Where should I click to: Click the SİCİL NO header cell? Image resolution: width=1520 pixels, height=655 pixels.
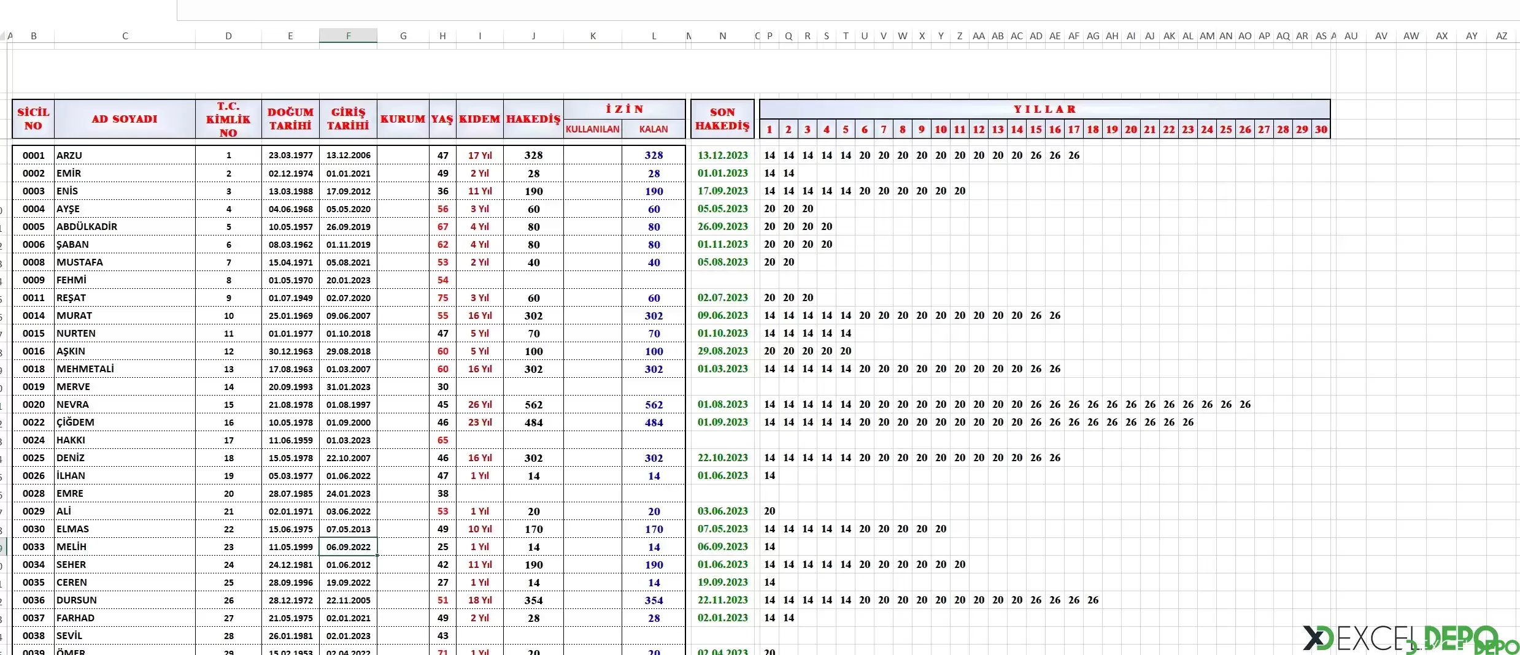[x=33, y=119]
